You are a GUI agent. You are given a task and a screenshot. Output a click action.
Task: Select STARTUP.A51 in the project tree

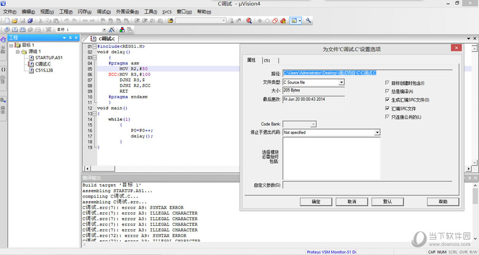coord(48,58)
